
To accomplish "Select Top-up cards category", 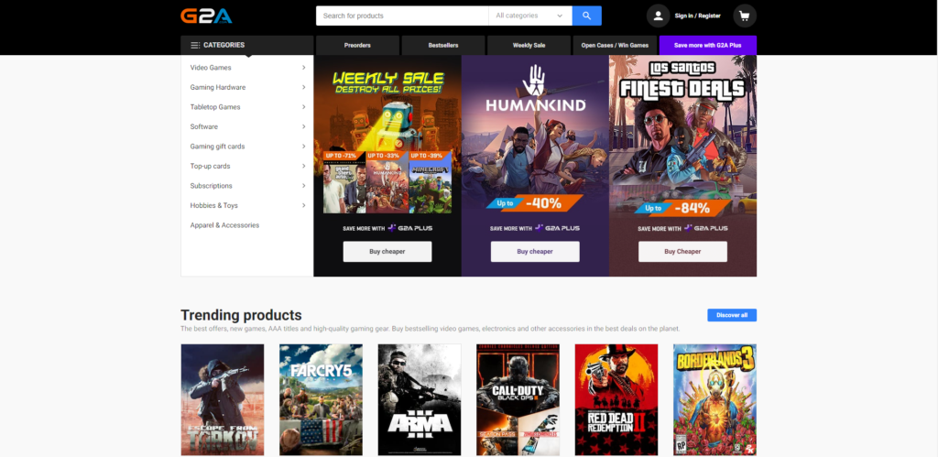I will pyautogui.click(x=210, y=167).
